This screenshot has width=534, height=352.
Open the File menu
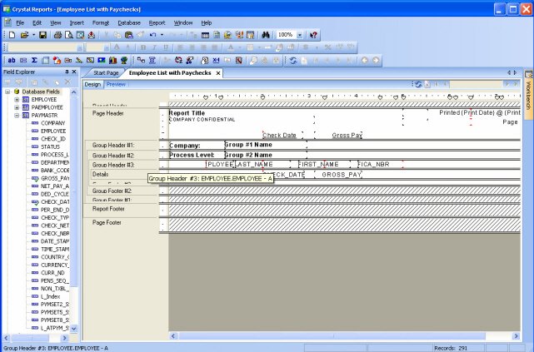click(x=20, y=22)
